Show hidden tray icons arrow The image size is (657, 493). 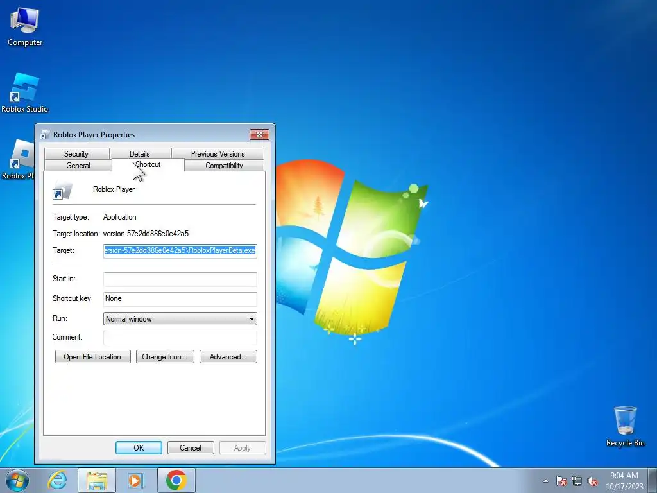(x=545, y=481)
